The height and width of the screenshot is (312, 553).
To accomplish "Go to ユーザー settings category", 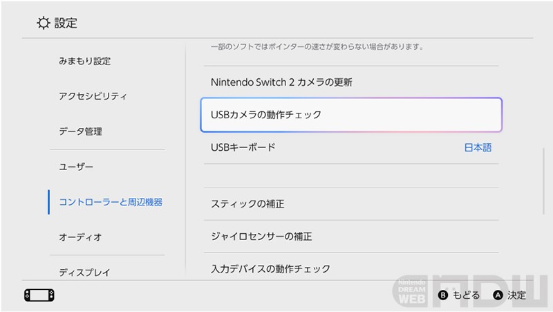I will point(76,167).
